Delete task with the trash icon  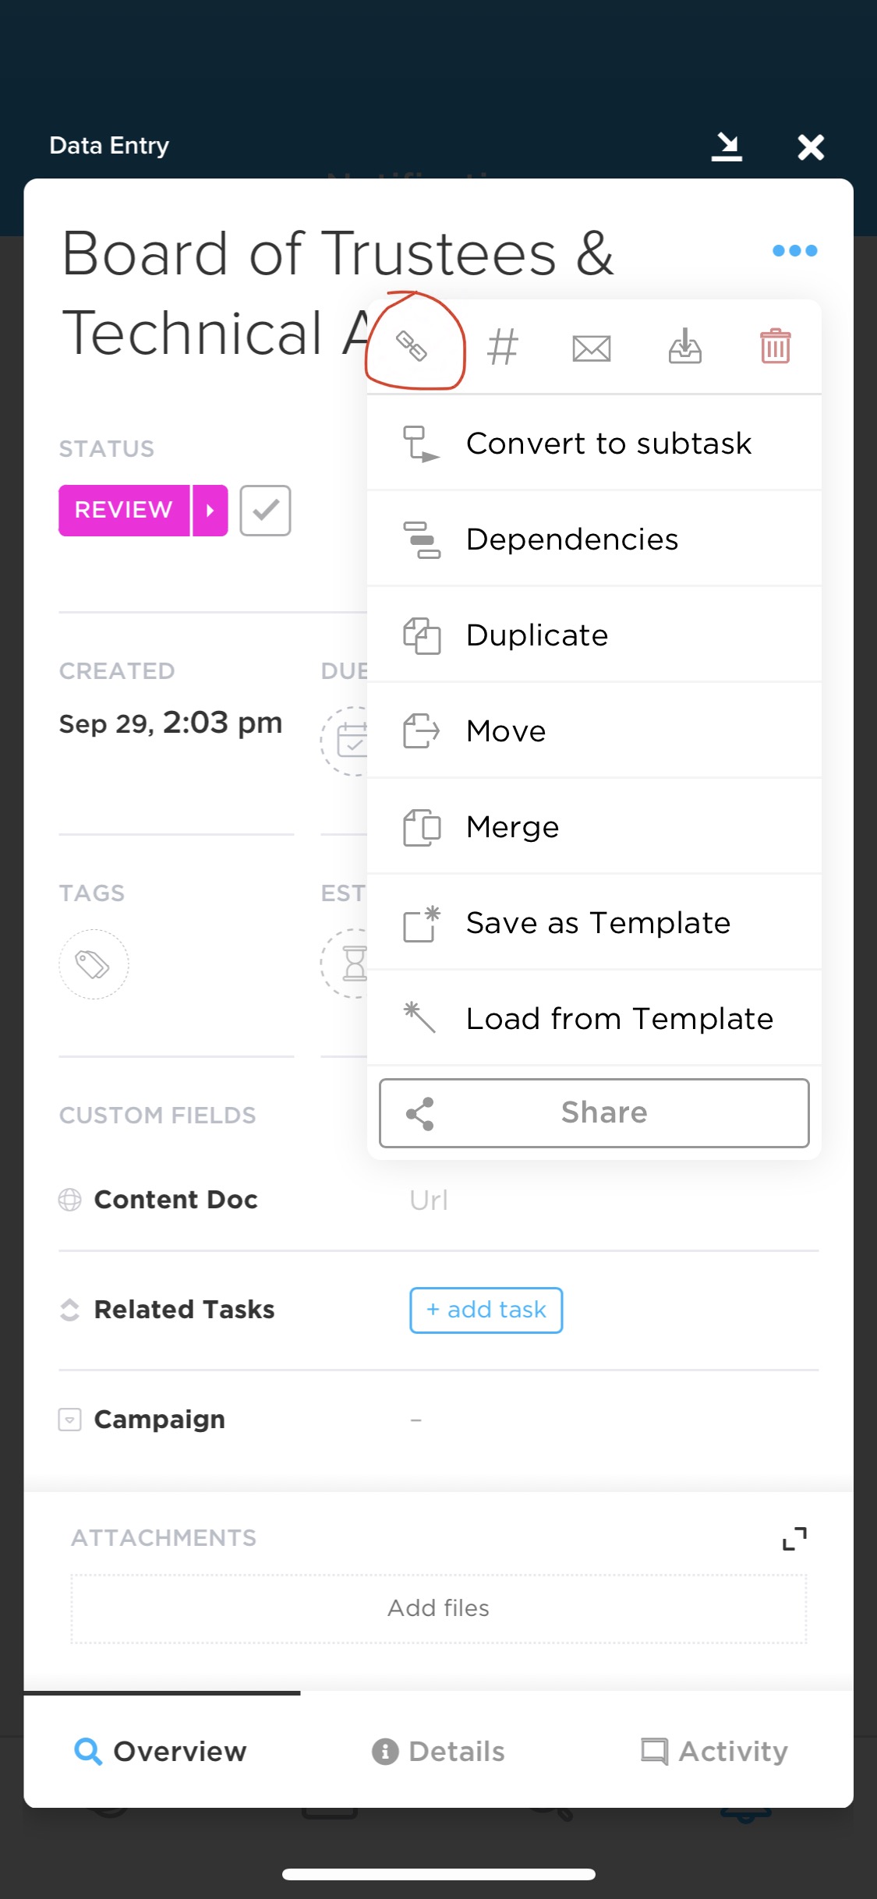[x=776, y=346]
